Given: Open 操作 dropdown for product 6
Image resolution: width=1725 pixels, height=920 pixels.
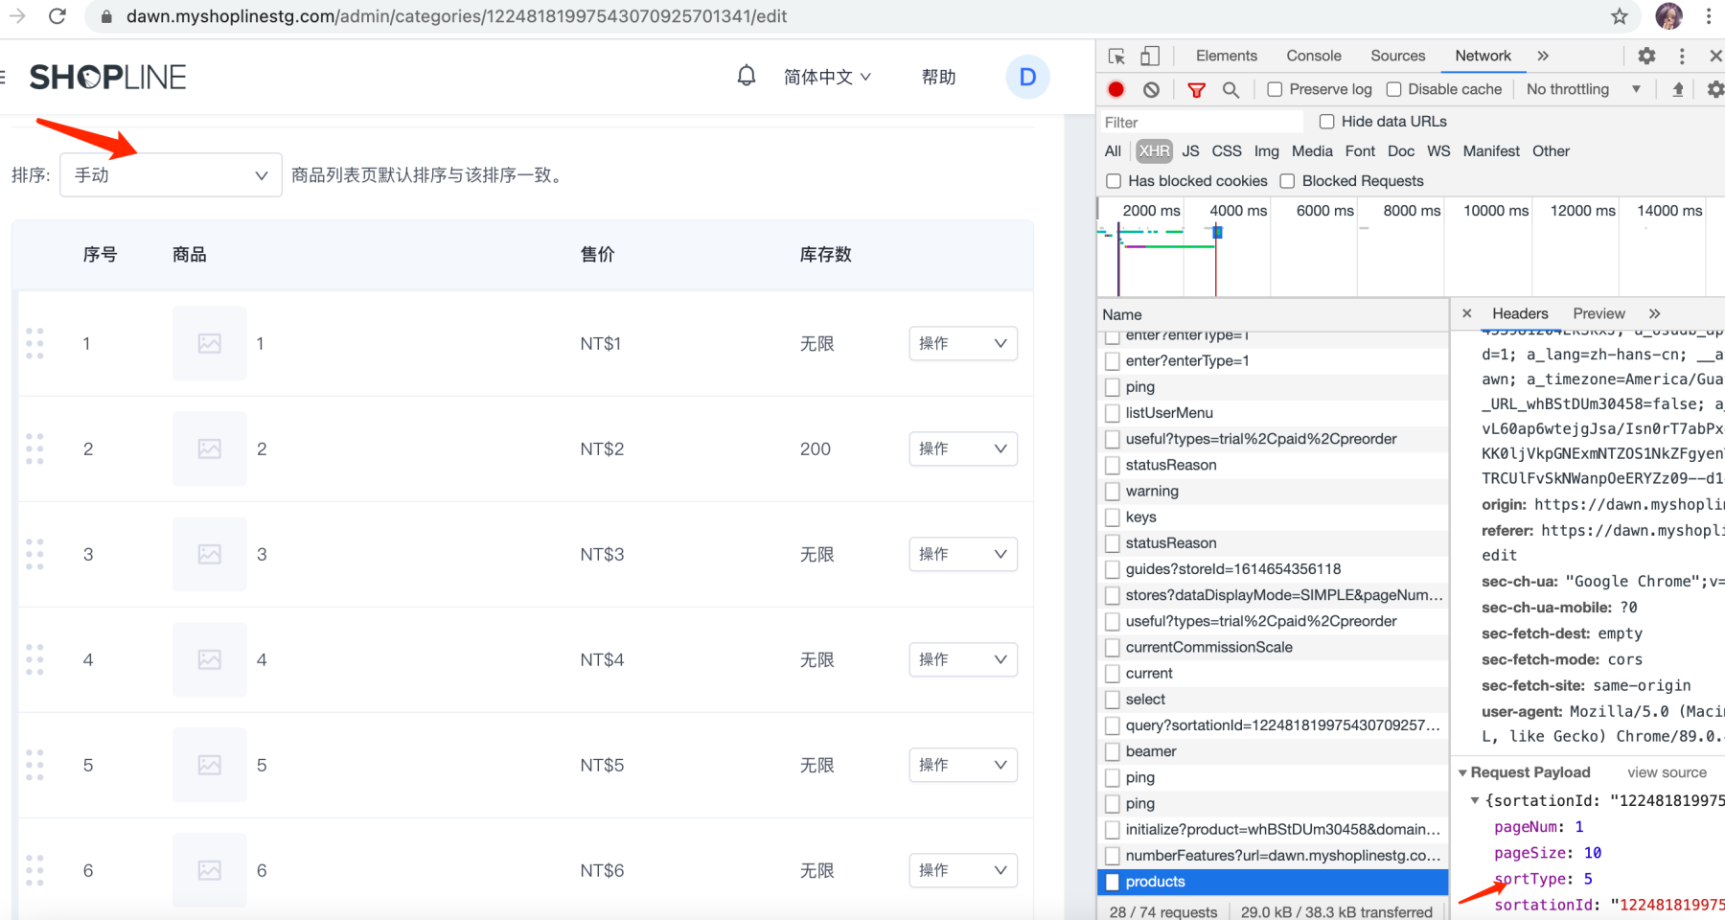Looking at the screenshot, I should (963, 870).
